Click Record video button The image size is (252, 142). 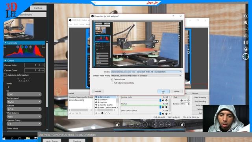coord(31,15)
